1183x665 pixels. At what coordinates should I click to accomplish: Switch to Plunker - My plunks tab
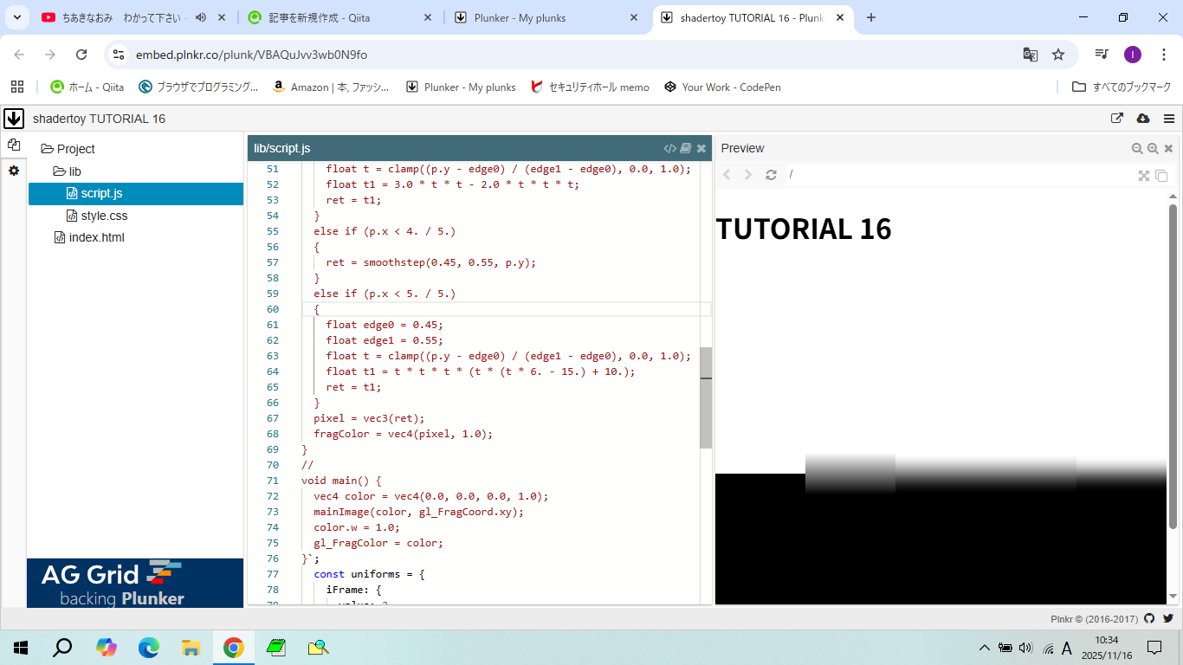(x=547, y=17)
